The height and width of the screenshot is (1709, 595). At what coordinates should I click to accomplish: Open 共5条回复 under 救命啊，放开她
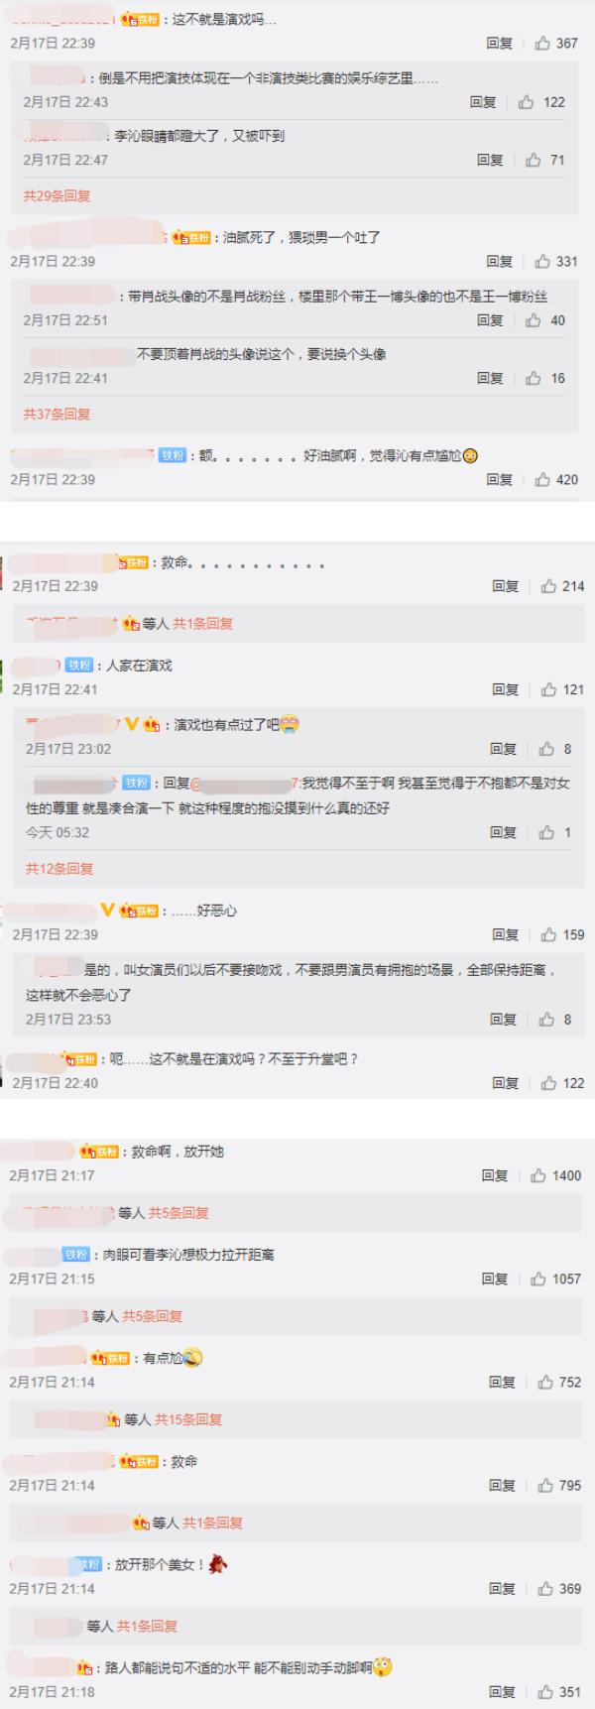tap(178, 1213)
